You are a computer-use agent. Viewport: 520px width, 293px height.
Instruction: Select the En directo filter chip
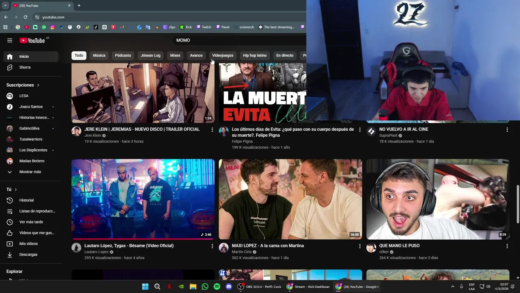click(x=285, y=55)
